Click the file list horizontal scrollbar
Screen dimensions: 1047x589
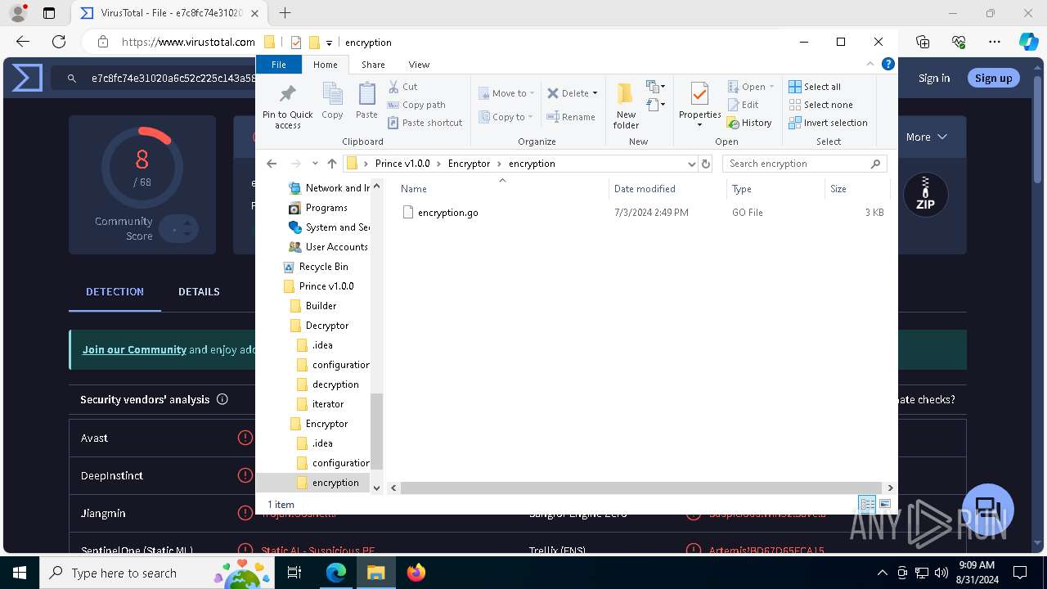[x=641, y=488]
